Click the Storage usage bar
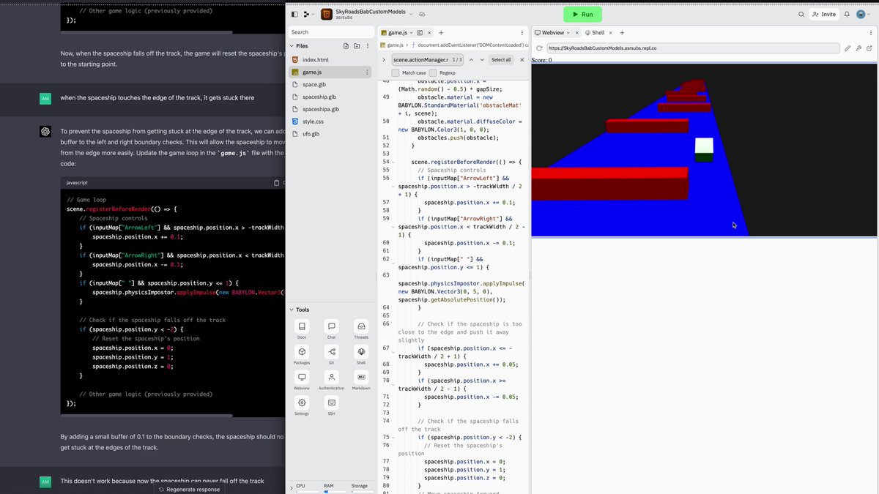 (x=363, y=492)
